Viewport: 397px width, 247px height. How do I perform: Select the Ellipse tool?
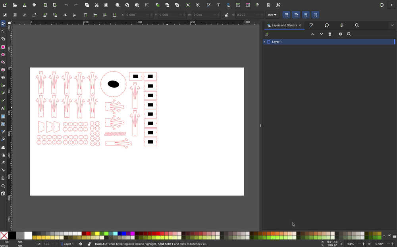tap(3, 55)
